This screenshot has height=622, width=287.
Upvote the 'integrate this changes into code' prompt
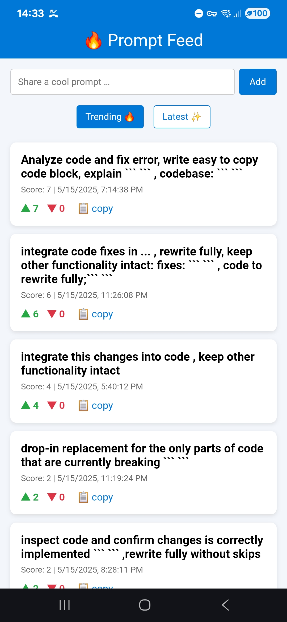[30, 405]
